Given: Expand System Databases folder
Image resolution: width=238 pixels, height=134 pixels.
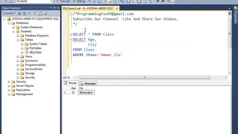Looking at the screenshot, I should (x=13, y=28).
